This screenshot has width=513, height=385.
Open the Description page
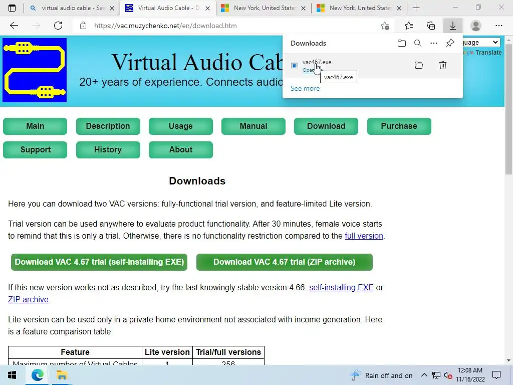click(x=108, y=126)
